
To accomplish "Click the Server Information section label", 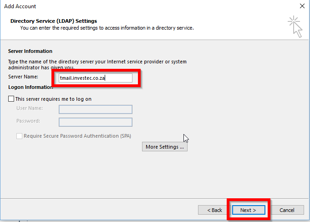I will [x=30, y=51].
